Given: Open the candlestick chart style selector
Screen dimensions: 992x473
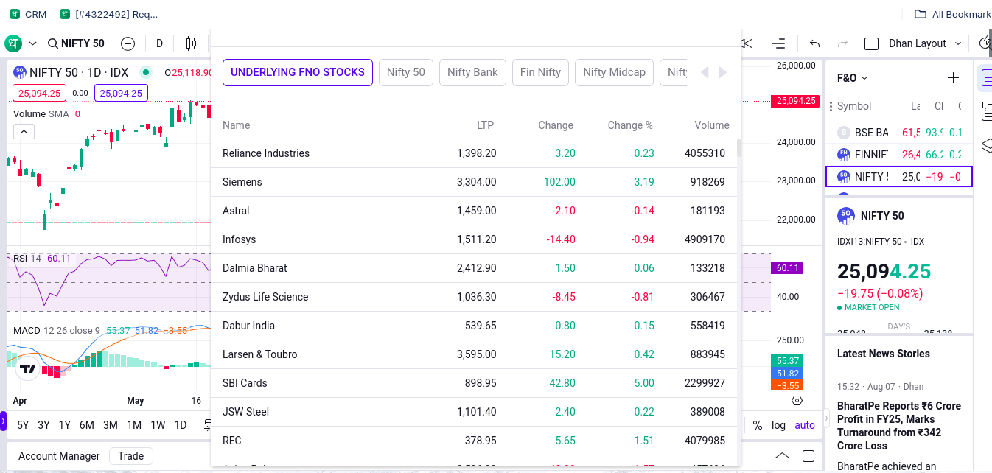Looking at the screenshot, I should (191, 43).
